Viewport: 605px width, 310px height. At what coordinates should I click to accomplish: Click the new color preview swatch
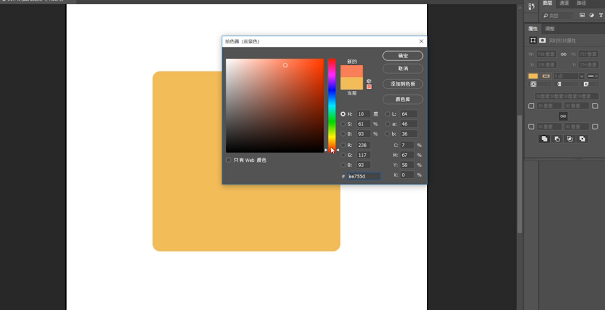(352, 71)
